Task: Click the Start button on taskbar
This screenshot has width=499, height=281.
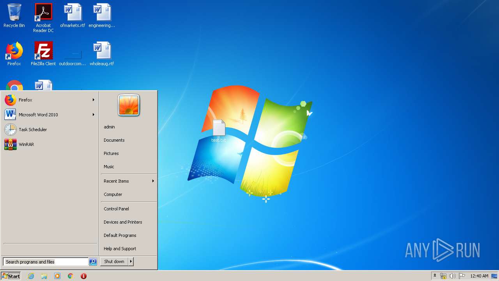Action: (x=11, y=276)
